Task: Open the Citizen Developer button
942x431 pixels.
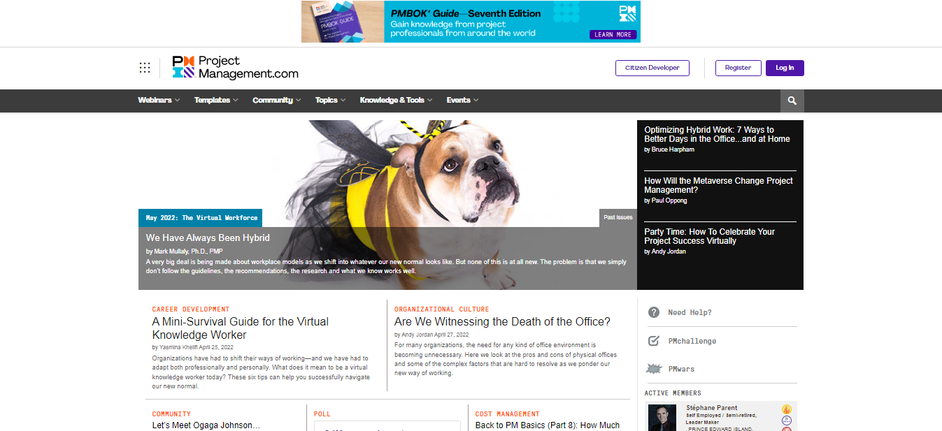Action: pos(652,68)
